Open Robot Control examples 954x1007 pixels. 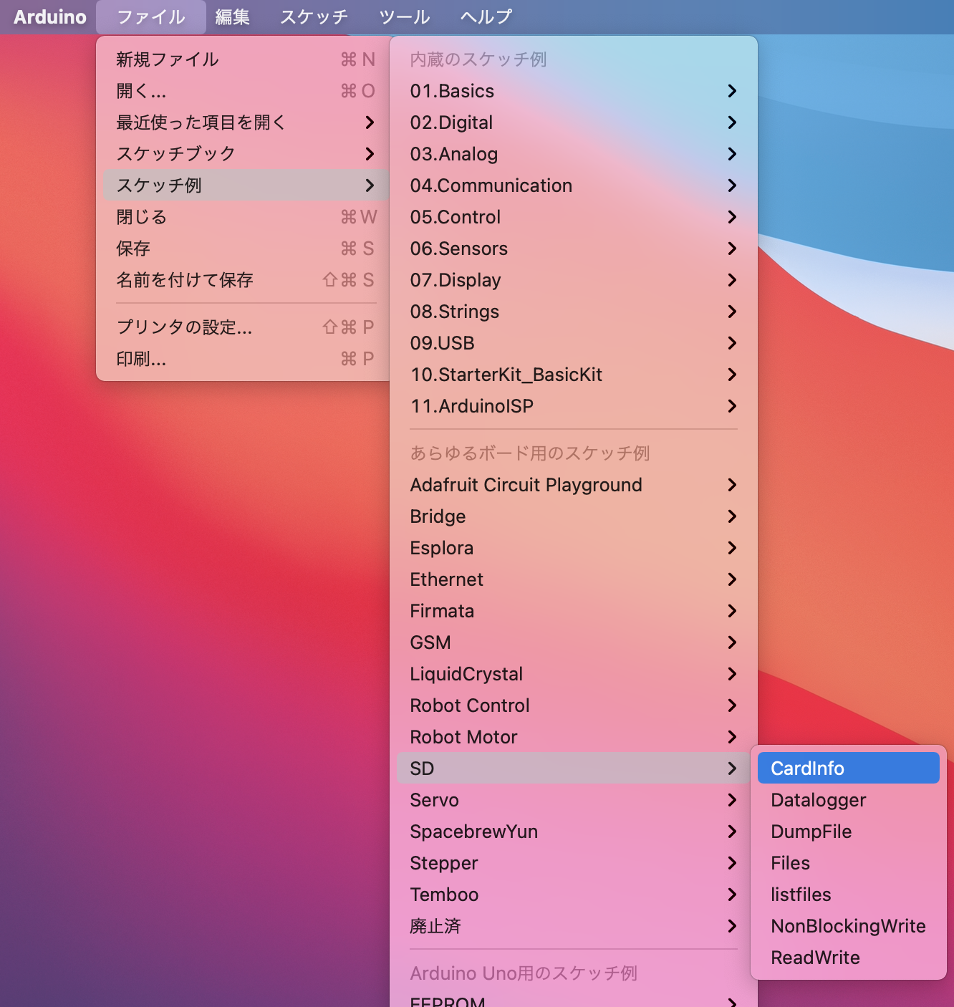point(573,705)
